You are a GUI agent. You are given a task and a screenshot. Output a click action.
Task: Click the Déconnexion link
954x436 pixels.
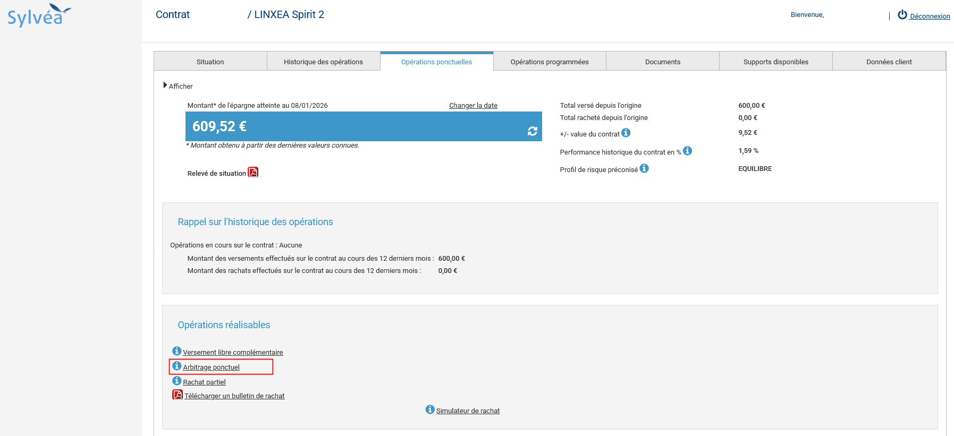point(929,16)
